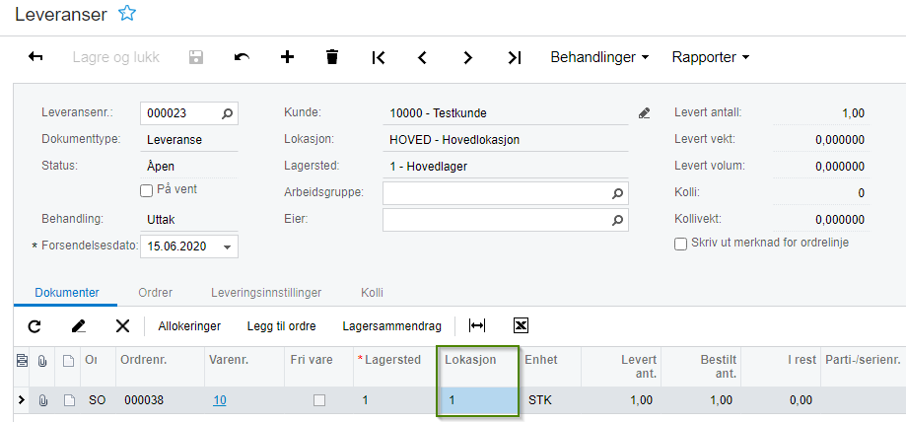Expand the Rapporter dropdown menu
Screen dimensions: 906x422
(x=711, y=57)
